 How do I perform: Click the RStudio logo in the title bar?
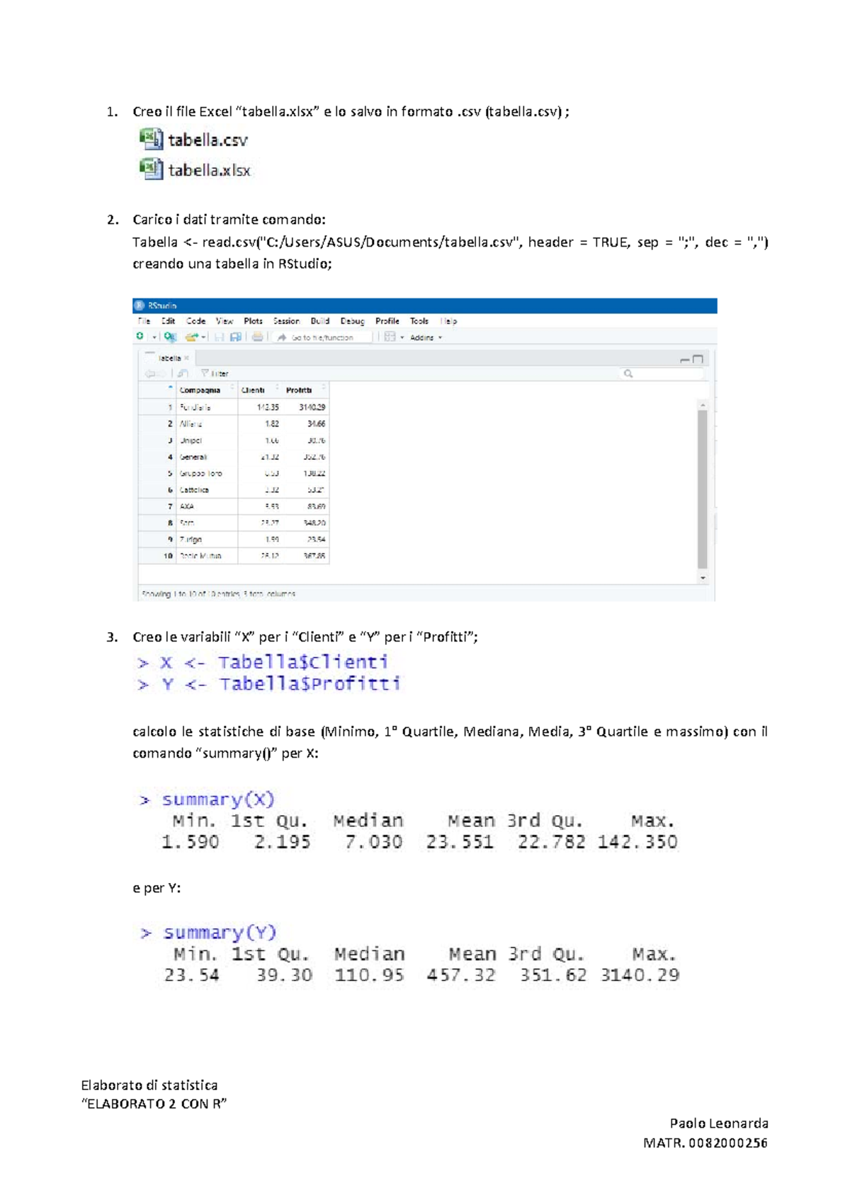(x=140, y=305)
